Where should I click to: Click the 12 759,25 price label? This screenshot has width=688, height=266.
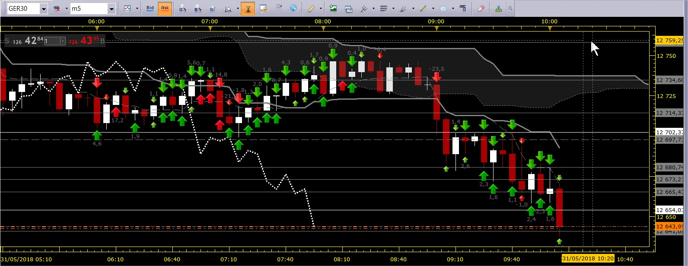pos(669,41)
